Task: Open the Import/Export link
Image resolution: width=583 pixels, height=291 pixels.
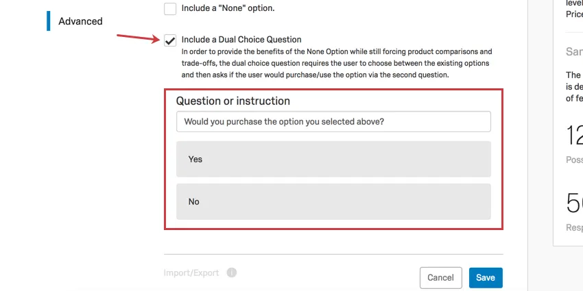Action: click(x=191, y=273)
